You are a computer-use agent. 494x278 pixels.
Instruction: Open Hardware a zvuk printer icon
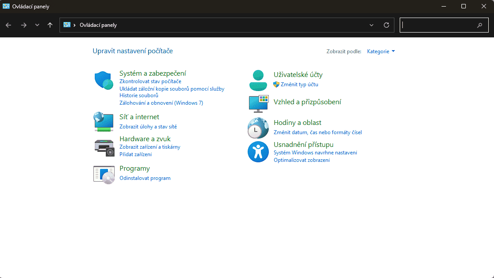(x=103, y=148)
